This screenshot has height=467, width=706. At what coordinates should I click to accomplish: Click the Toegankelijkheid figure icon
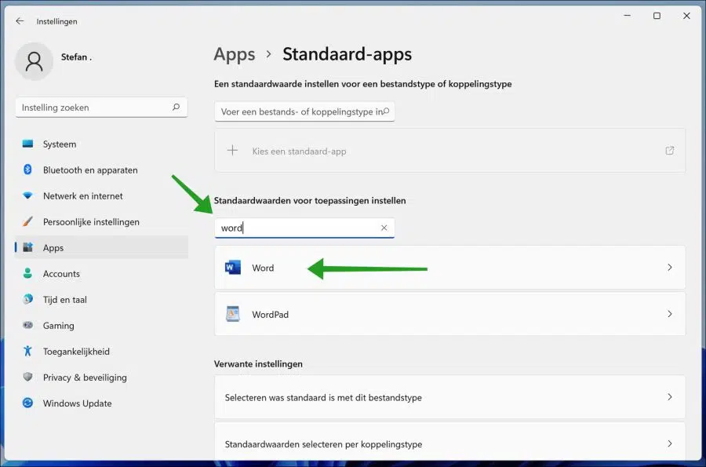tap(27, 352)
